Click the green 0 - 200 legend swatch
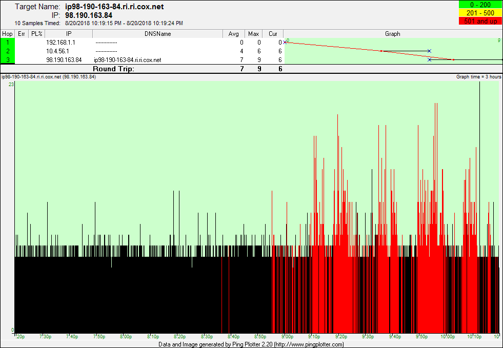The width and height of the screenshot is (503, 348). [x=480, y=5]
